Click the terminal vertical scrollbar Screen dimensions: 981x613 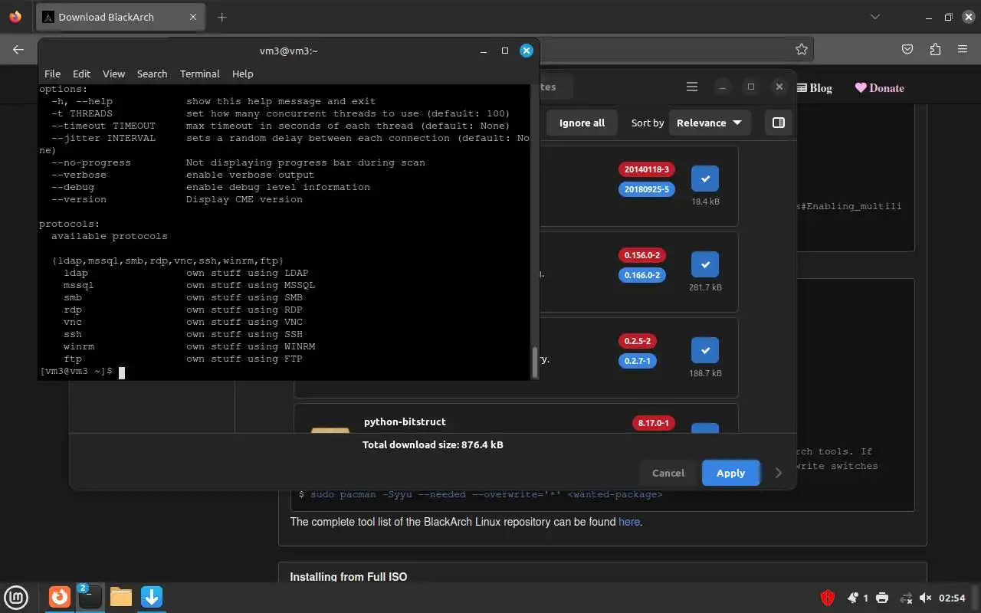click(x=534, y=362)
